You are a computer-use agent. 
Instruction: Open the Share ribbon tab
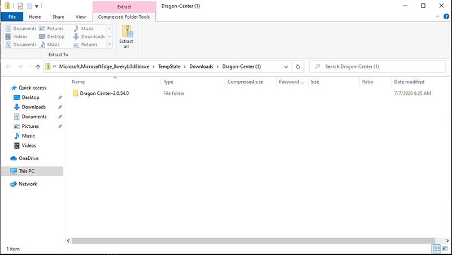tap(58, 17)
